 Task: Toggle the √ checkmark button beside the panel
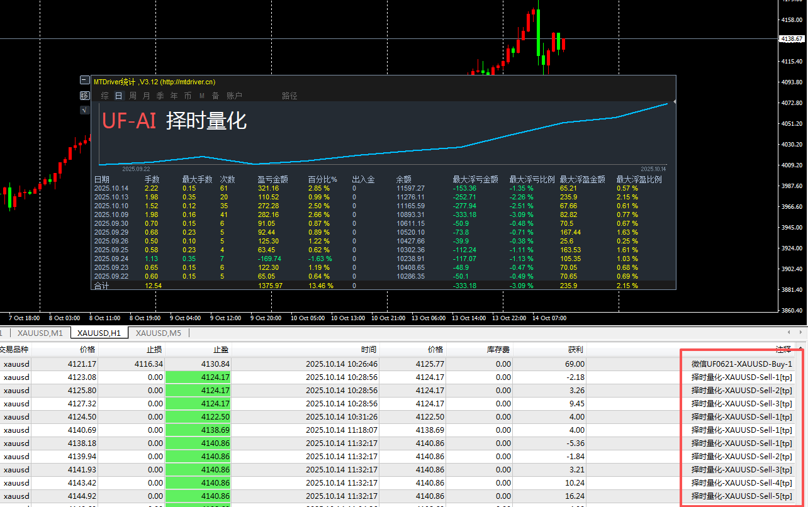(84, 110)
